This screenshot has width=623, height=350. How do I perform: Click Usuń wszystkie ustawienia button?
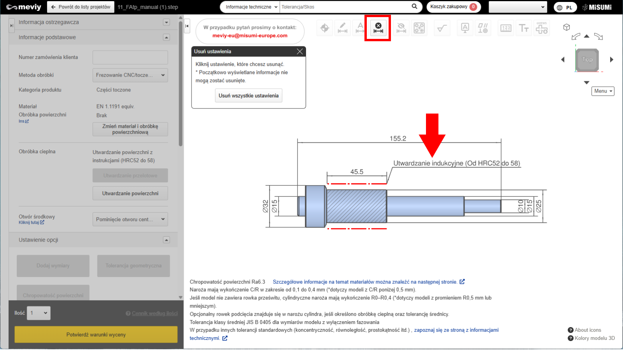pyautogui.click(x=248, y=96)
